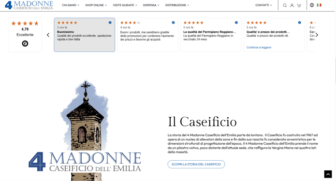Click '3 ore fa' timestamp
This screenshot has width=336, height=181.
click(62, 28)
